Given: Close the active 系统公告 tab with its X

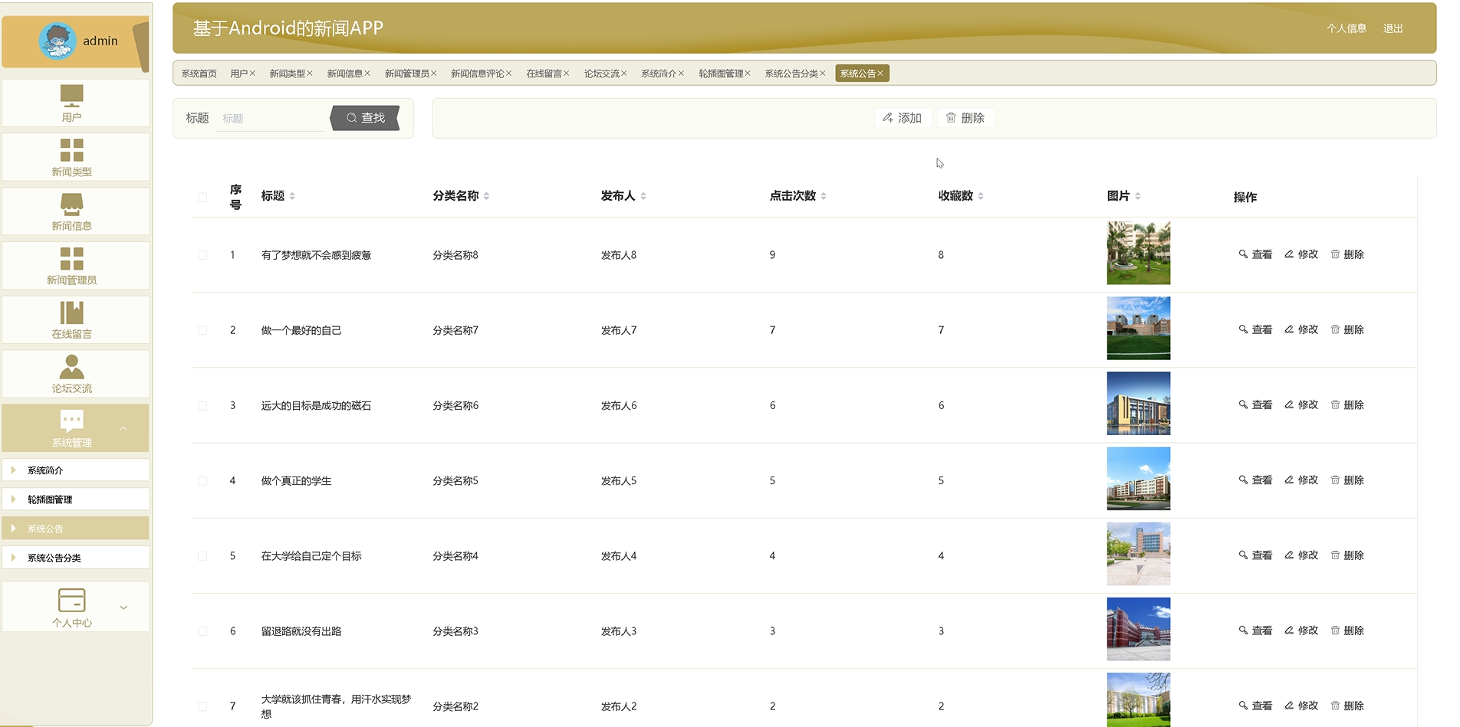Looking at the screenshot, I should (x=880, y=74).
